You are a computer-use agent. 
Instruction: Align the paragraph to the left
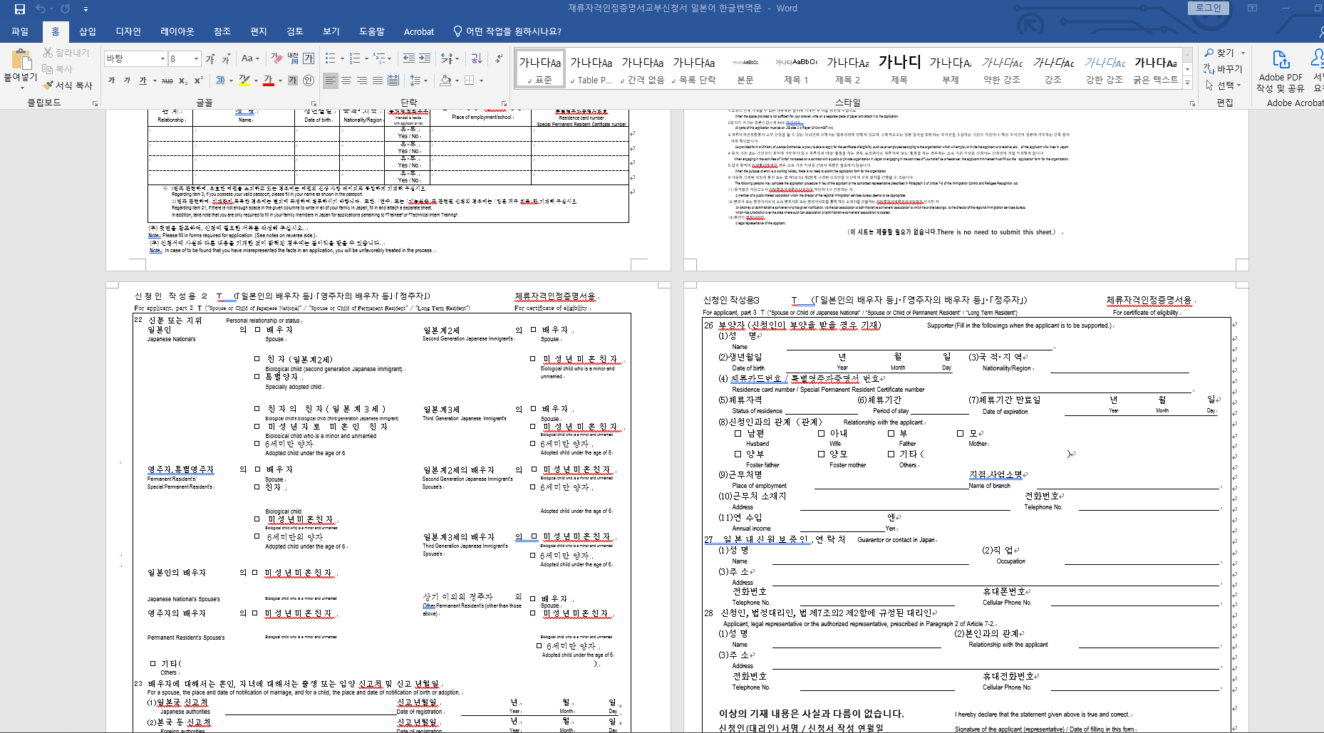click(331, 80)
